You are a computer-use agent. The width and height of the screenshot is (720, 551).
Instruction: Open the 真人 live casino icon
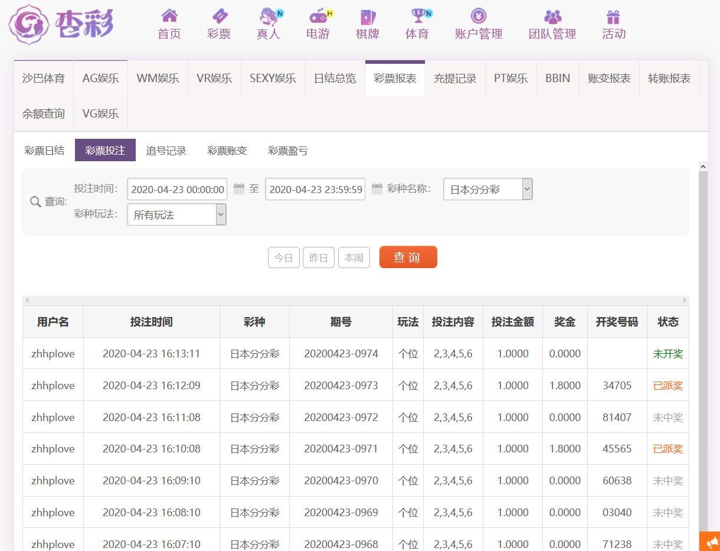pos(269,16)
